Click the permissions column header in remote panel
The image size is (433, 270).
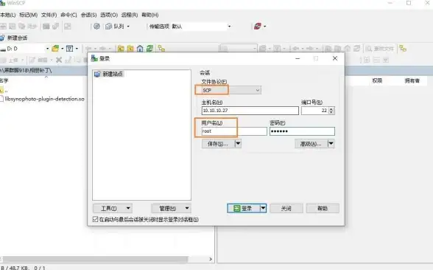[x=377, y=81]
